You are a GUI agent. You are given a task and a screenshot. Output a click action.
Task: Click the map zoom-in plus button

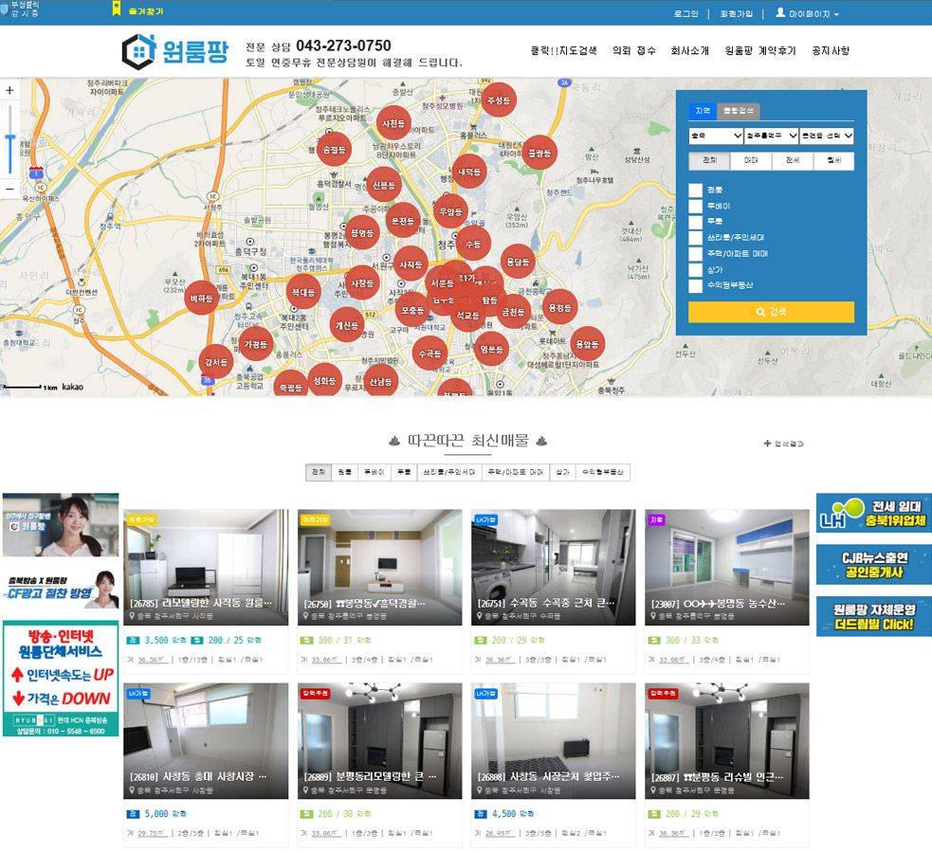pyautogui.click(x=9, y=91)
